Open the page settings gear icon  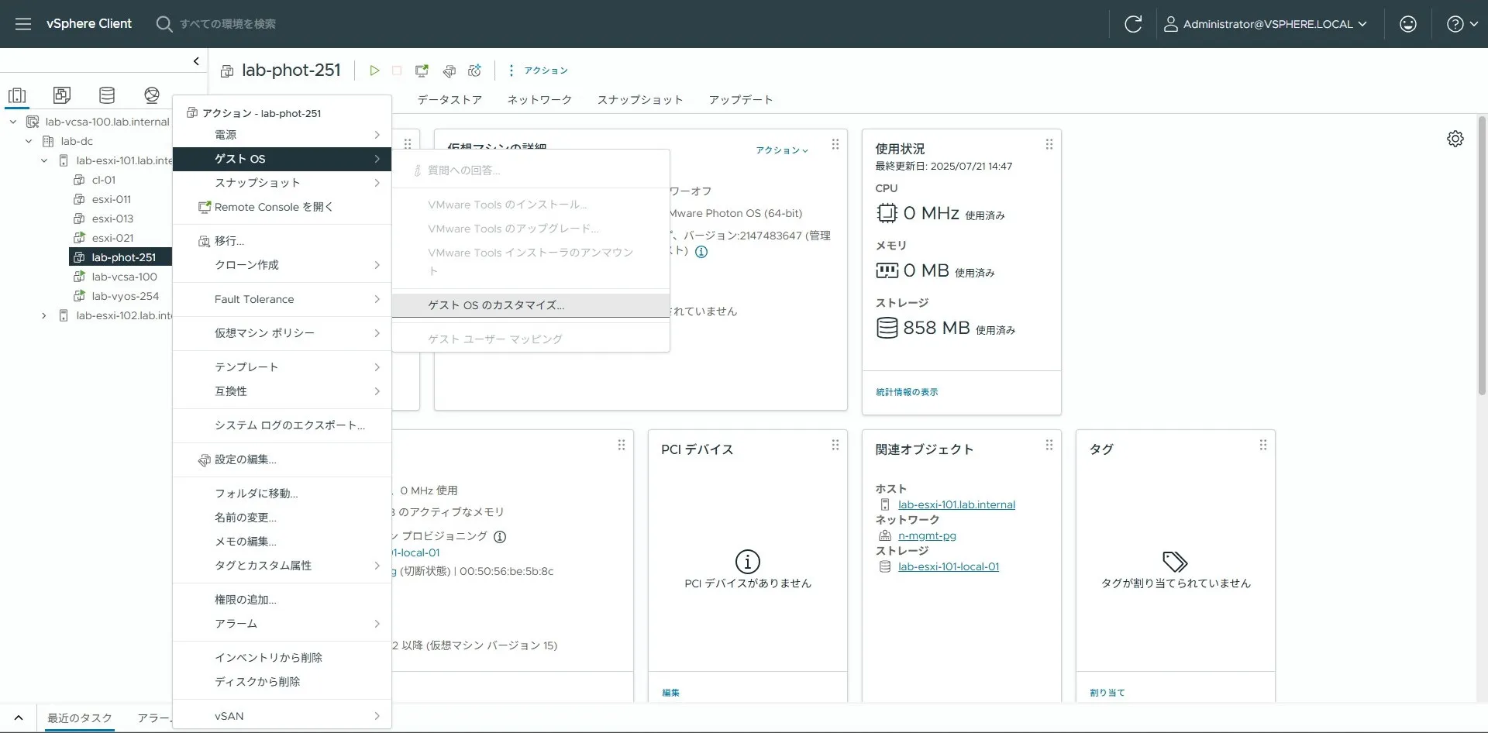(1455, 139)
